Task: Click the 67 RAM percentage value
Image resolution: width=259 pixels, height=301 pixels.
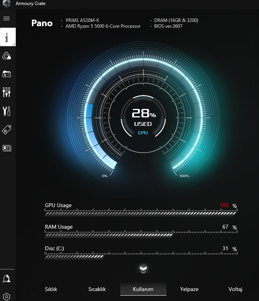Action: click(x=225, y=227)
